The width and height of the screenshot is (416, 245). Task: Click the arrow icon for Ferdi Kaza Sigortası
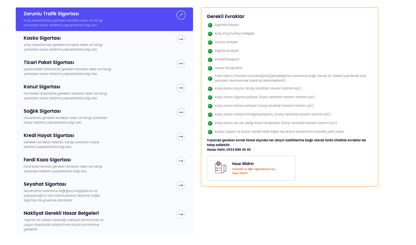(x=181, y=161)
